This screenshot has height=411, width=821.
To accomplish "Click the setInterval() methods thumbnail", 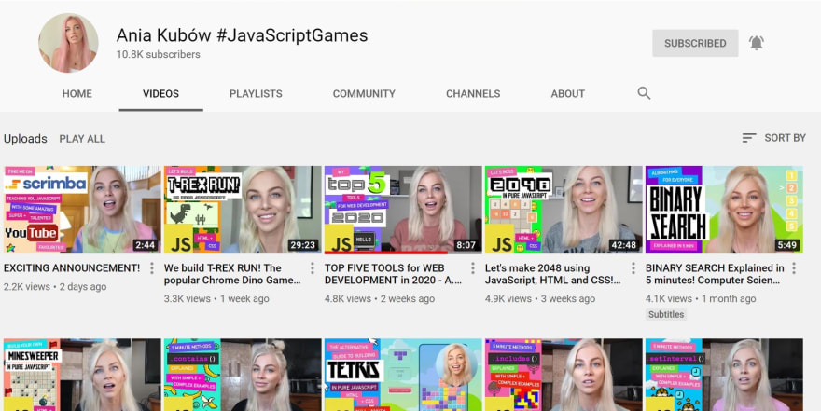I will point(724,375).
